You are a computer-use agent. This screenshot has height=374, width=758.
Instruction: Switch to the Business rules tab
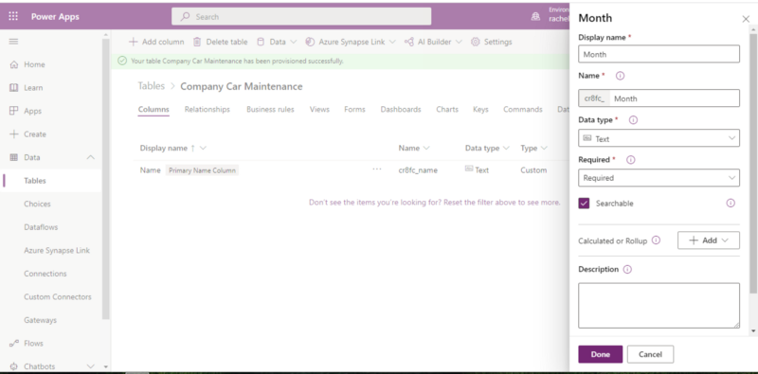pyautogui.click(x=270, y=109)
